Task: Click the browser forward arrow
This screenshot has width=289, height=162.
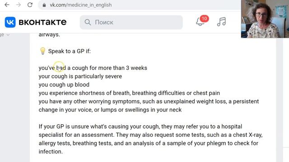Action: pyautogui.click(x=18, y=5)
